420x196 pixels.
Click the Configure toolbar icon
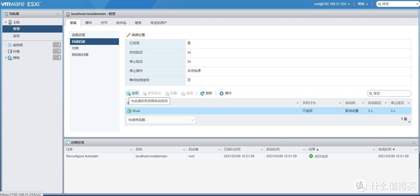click(167, 93)
